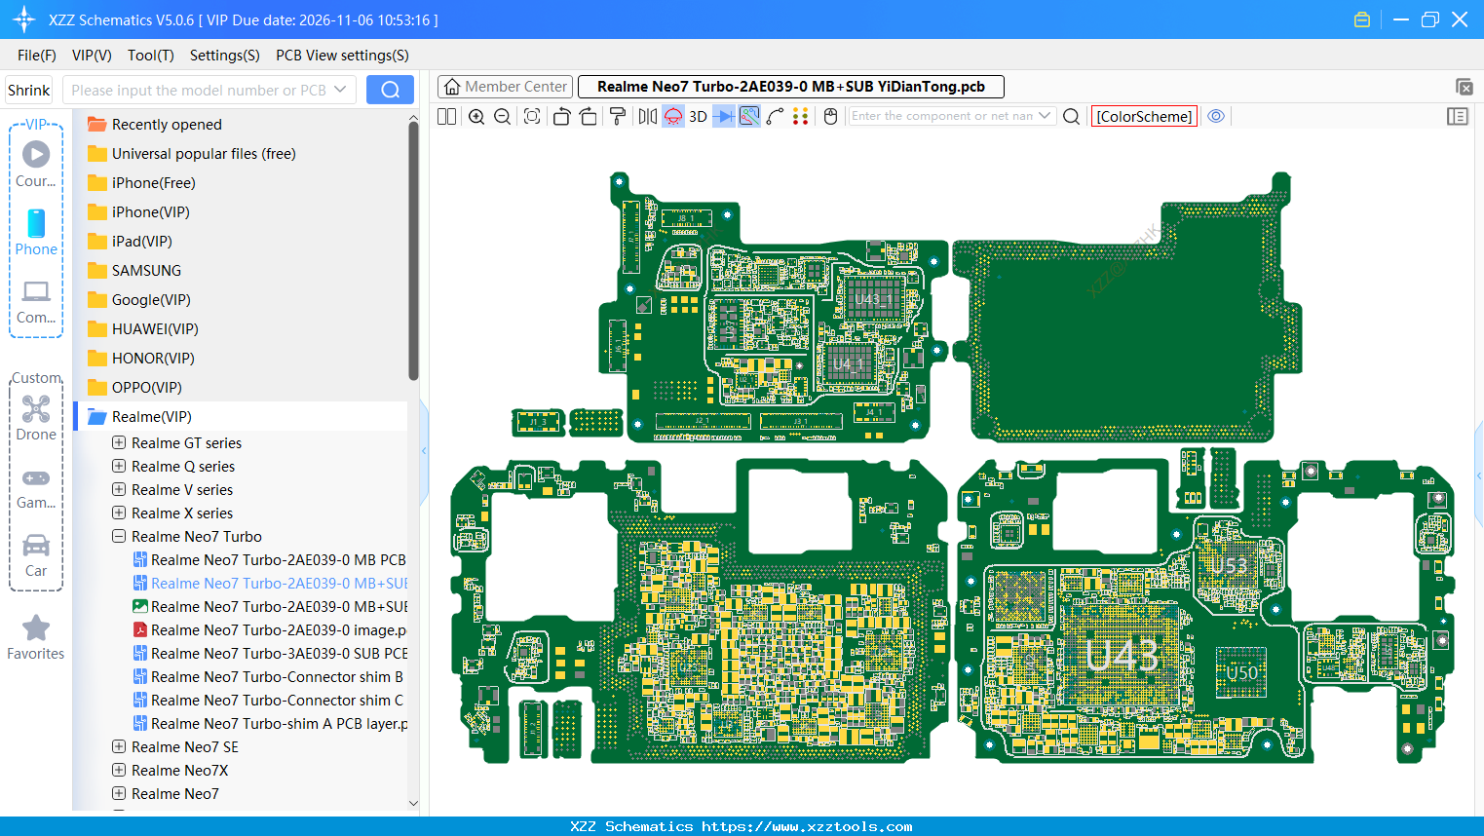Click the XZZ Schematics app logo
The height and width of the screenshot is (836, 1484).
23,19
